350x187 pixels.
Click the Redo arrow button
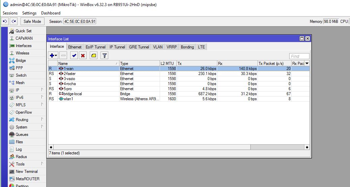click(x=14, y=21)
